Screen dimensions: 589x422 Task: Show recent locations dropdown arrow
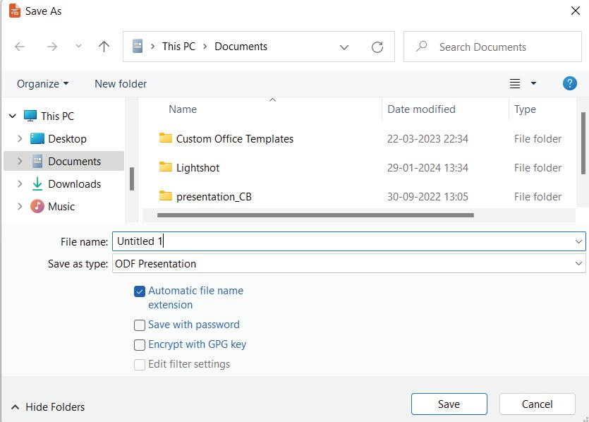coord(78,47)
